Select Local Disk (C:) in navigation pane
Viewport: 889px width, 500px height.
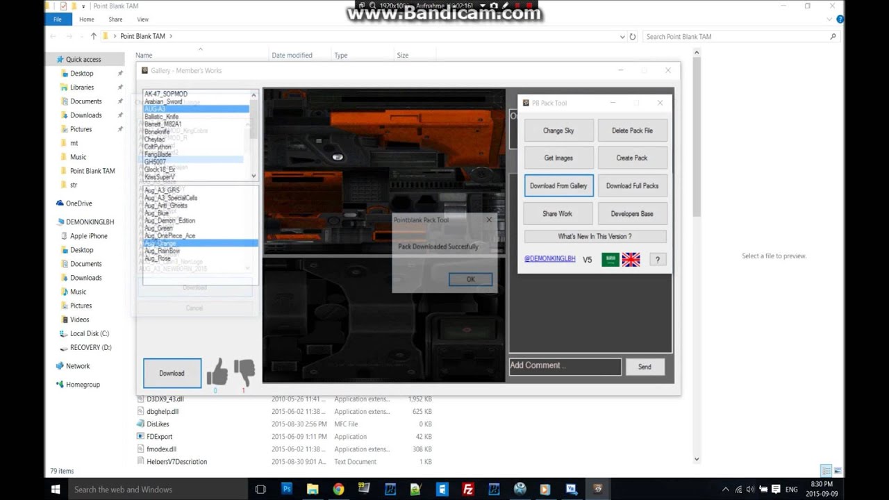90,333
